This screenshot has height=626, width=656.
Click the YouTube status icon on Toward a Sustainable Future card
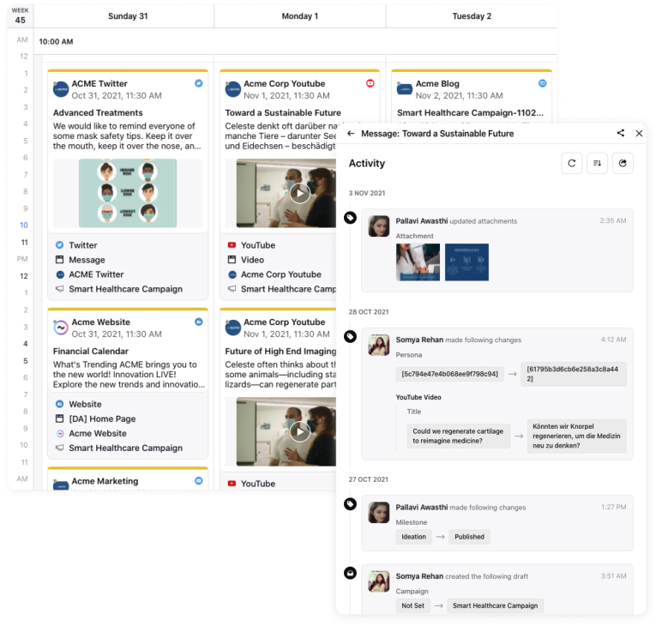[x=370, y=83]
